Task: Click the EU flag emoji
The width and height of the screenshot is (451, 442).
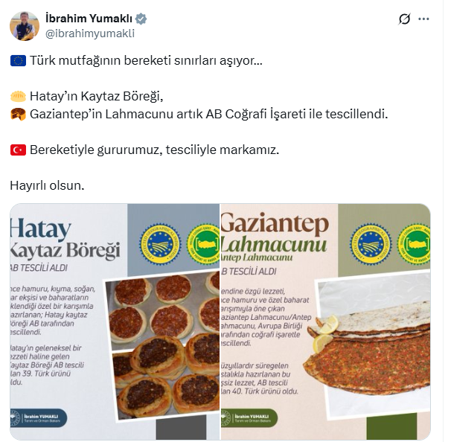Action: click(x=18, y=61)
